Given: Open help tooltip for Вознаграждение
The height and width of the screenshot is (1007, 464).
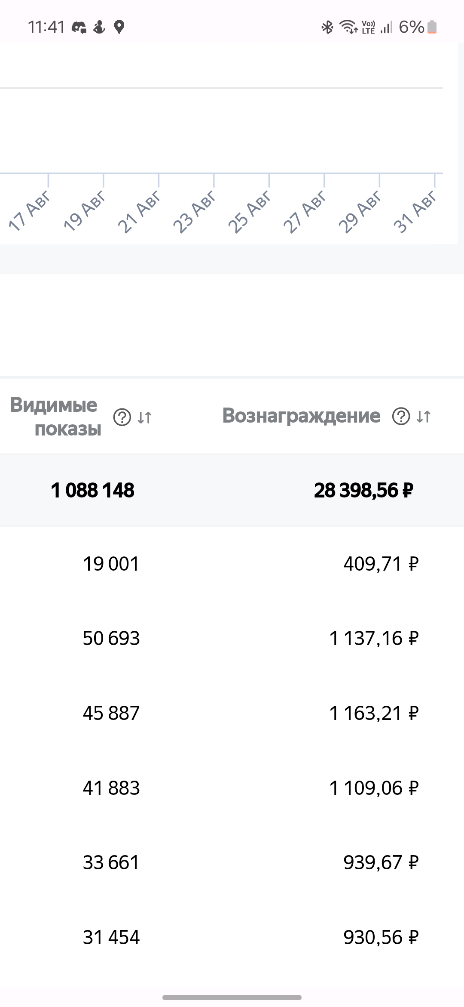Looking at the screenshot, I should pyautogui.click(x=401, y=416).
